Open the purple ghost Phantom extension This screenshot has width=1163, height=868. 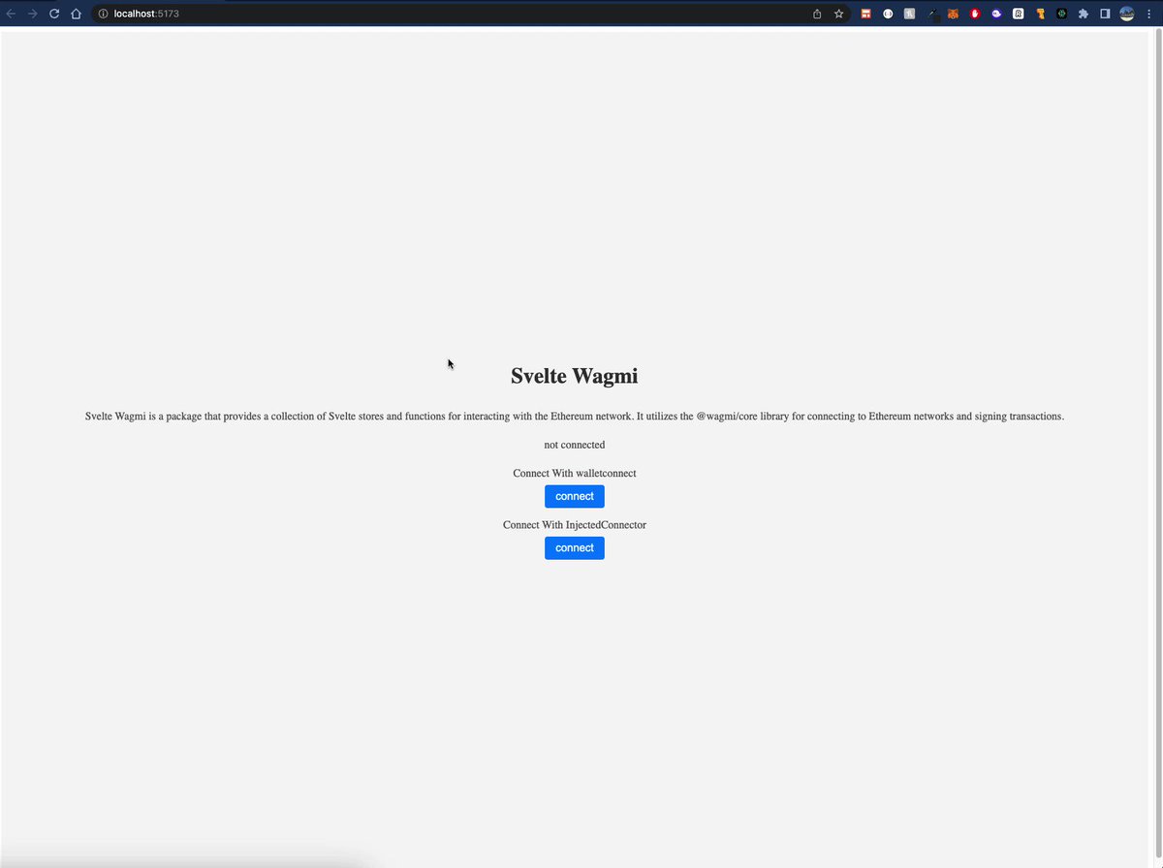pos(996,14)
